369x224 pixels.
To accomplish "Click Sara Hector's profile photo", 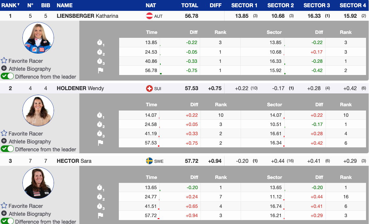I will point(38,183).
